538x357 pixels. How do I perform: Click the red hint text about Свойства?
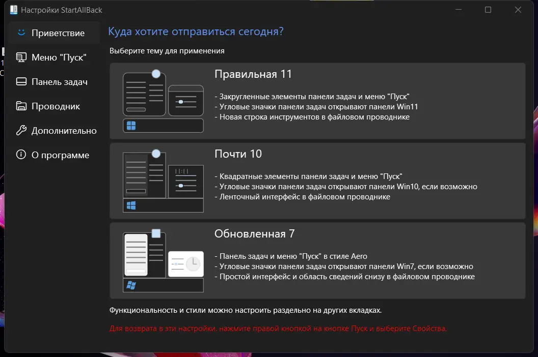278,329
